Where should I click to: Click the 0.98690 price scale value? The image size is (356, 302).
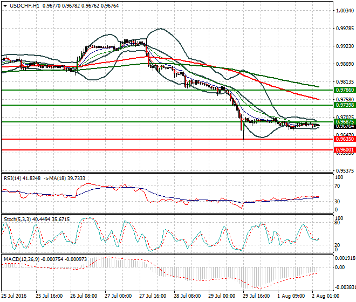pos(345,64)
